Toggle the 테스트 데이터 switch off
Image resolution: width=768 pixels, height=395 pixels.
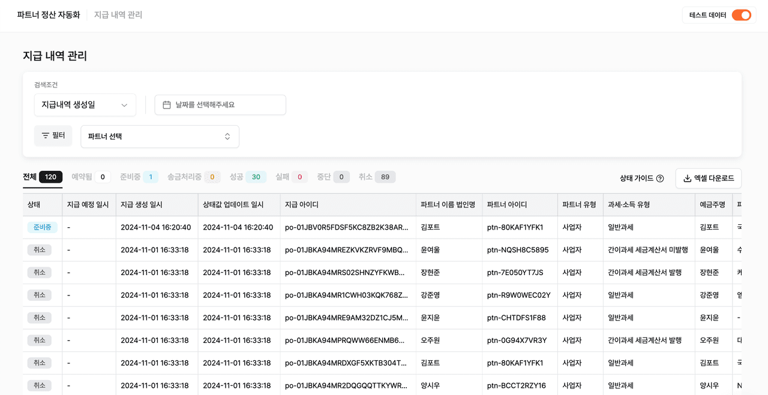click(x=741, y=15)
